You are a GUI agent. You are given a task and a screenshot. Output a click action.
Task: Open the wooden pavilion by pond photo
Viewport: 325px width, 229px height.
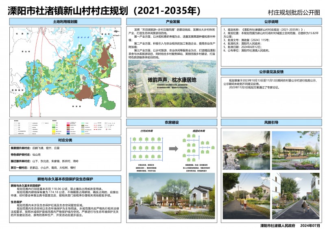point(296,150)
